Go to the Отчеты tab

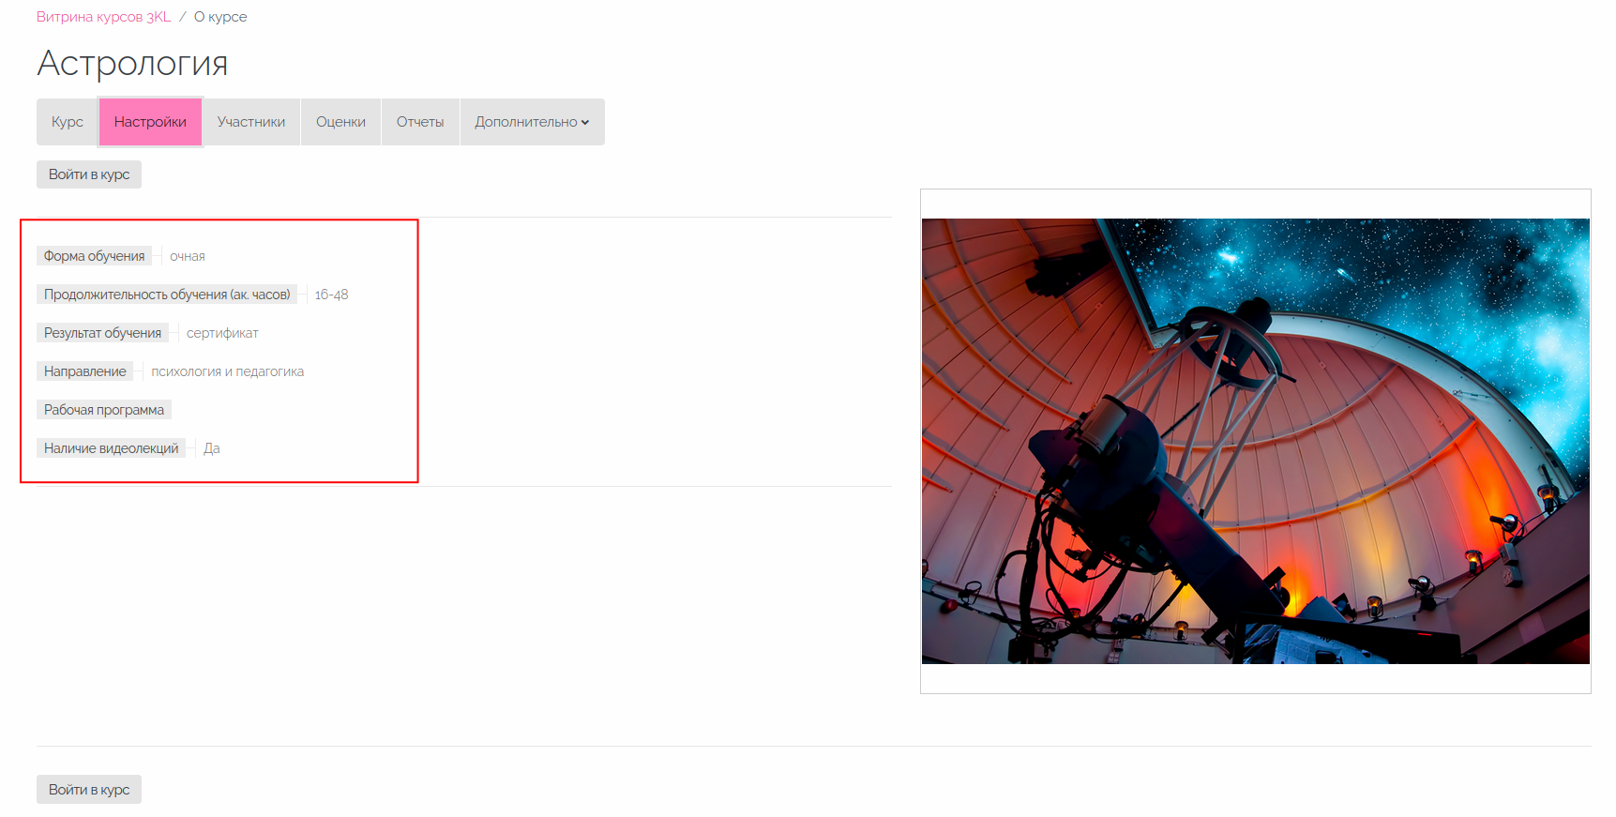click(x=420, y=122)
